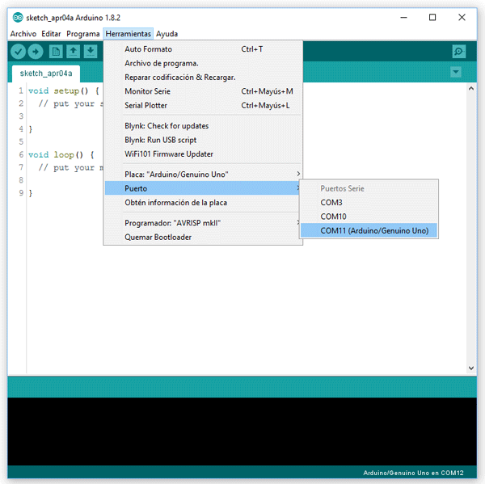Expand the Placa submenu arrow
Viewport: 485px width, 484px height.
coord(298,174)
